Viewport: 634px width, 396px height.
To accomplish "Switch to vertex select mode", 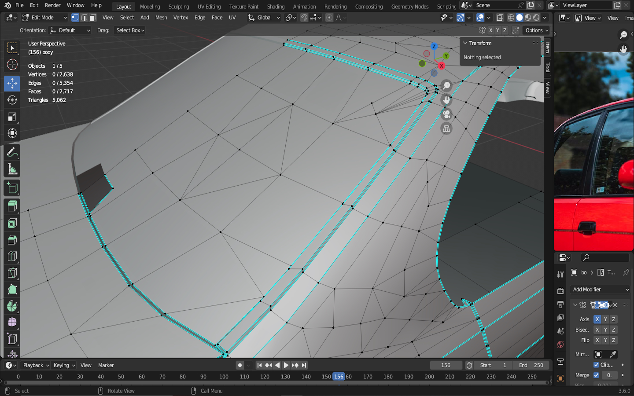I will click(75, 18).
